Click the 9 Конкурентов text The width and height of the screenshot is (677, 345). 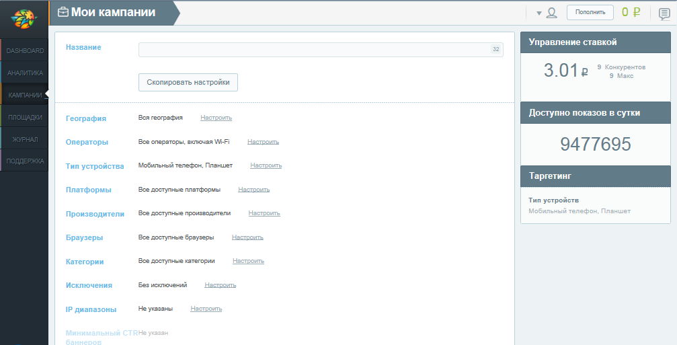tap(621, 67)
